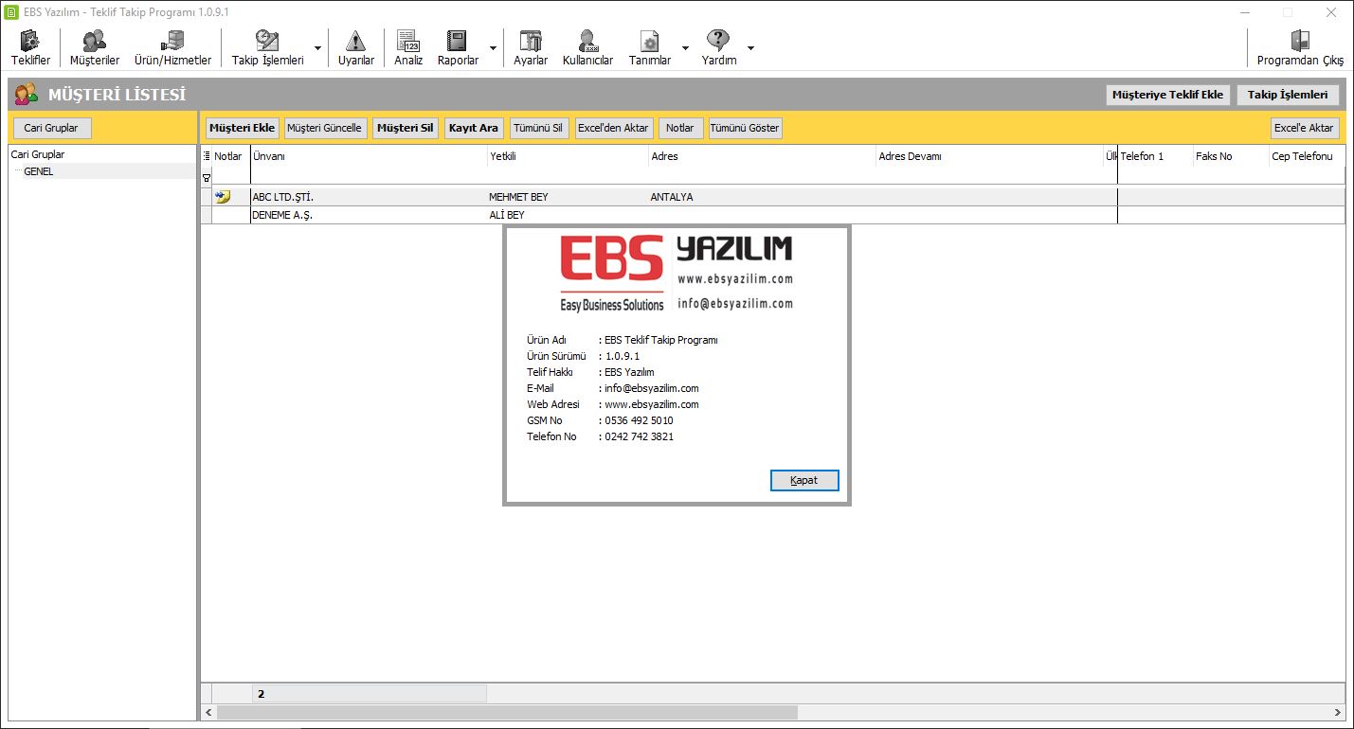
Task: Click the Adres column header
Action: click(x=763, y=156)
